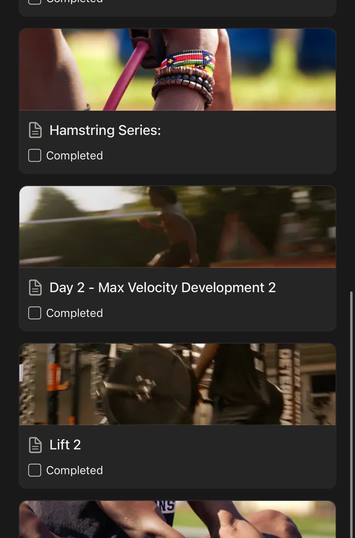
Task: Click the Completed label under Day 2 lesson
Action: [x=74, y=313]
